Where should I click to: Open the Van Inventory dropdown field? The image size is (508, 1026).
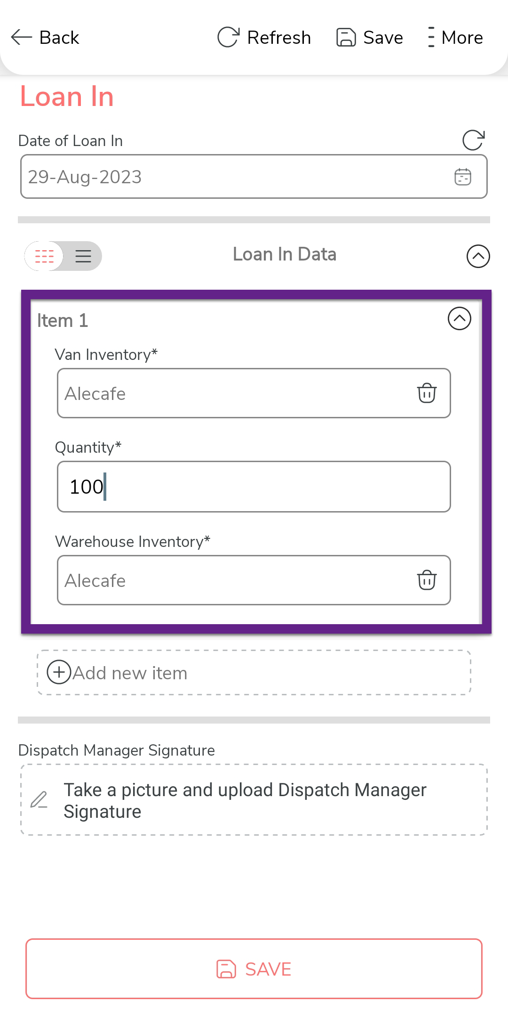(235, 393)
